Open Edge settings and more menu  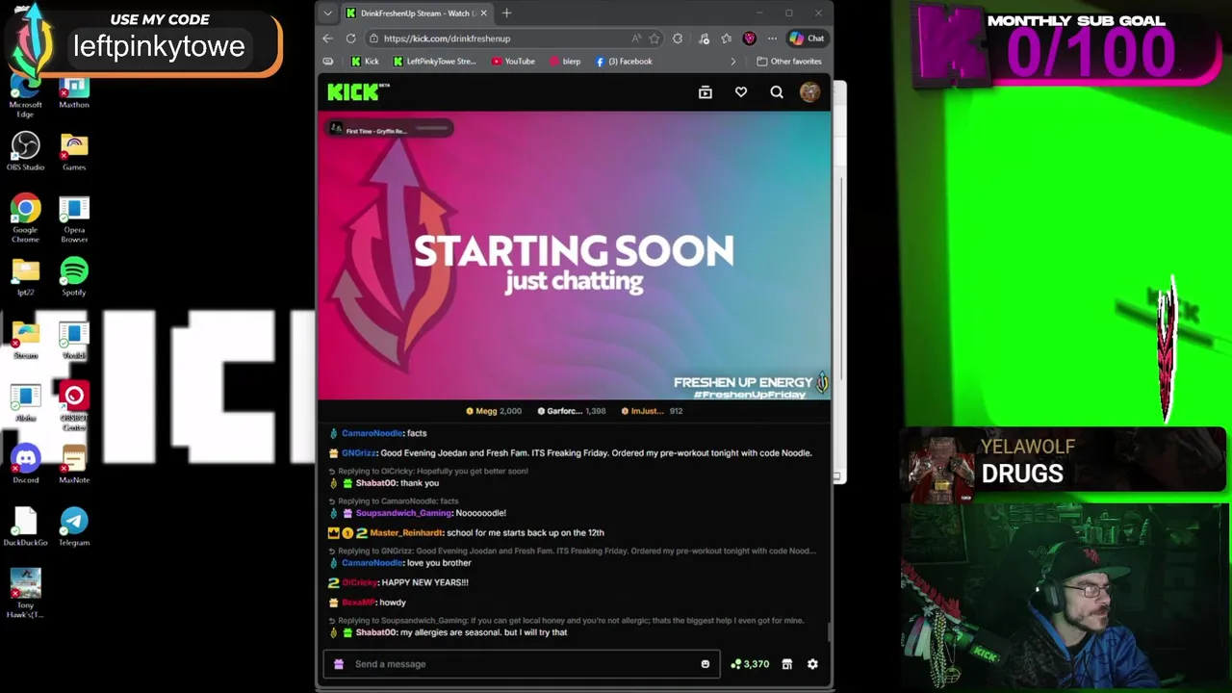[x=772, y=38]
